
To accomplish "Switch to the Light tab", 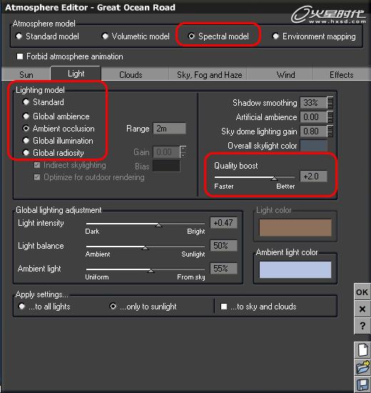I will pyautogui.click(x=76, y=74).
